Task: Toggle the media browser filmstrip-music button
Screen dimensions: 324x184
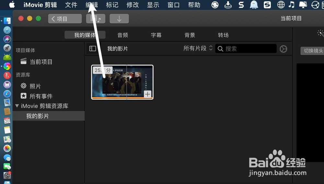Action: (96, 19)
